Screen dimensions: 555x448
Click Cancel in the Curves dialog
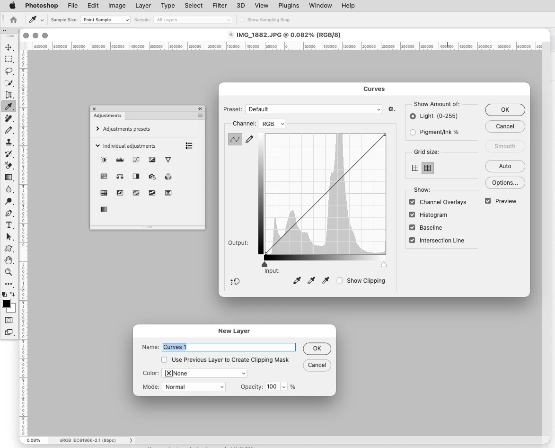[505, 126]
